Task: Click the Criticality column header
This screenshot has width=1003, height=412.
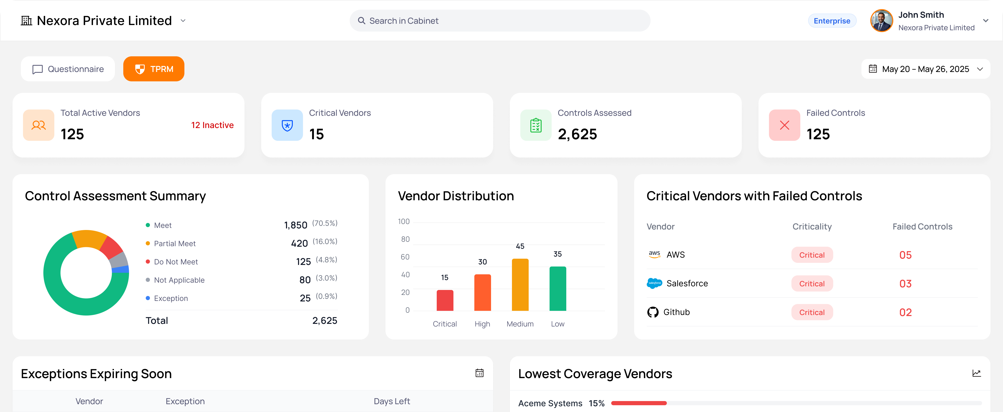Action: [x=812, y=227]
